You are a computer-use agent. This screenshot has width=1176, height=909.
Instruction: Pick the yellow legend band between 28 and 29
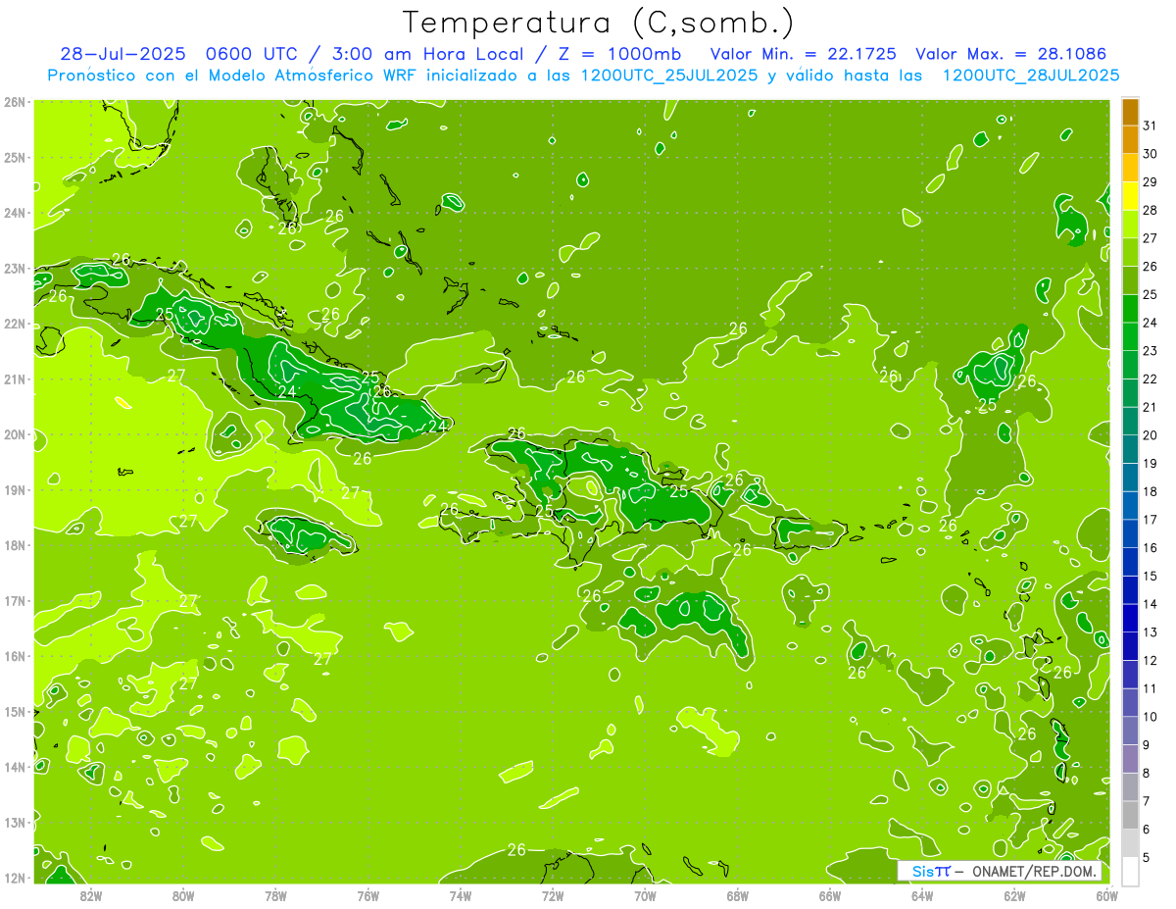[x=1130, y=196]
